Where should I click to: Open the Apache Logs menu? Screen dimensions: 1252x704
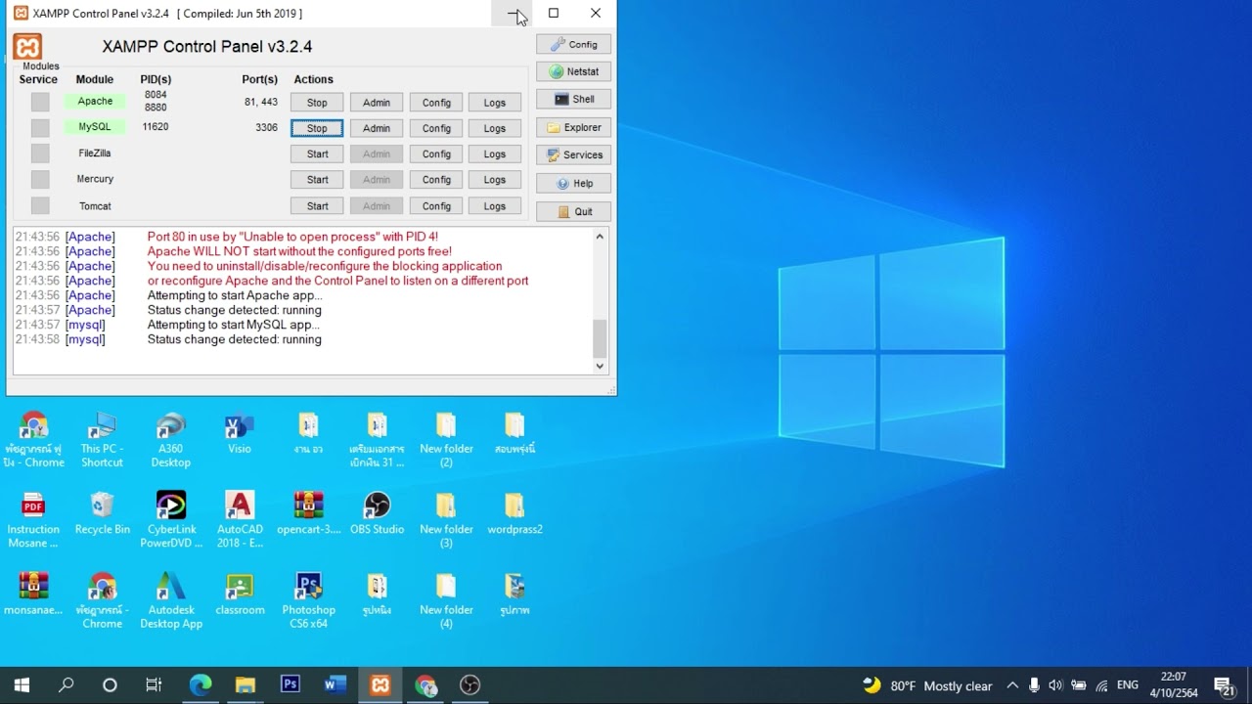click(495, 103)
